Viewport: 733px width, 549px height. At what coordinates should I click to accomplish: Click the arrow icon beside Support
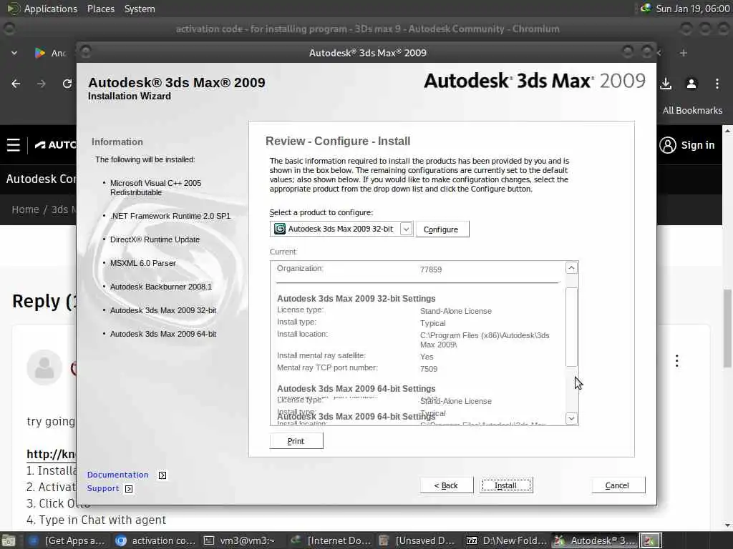point(129,489)
